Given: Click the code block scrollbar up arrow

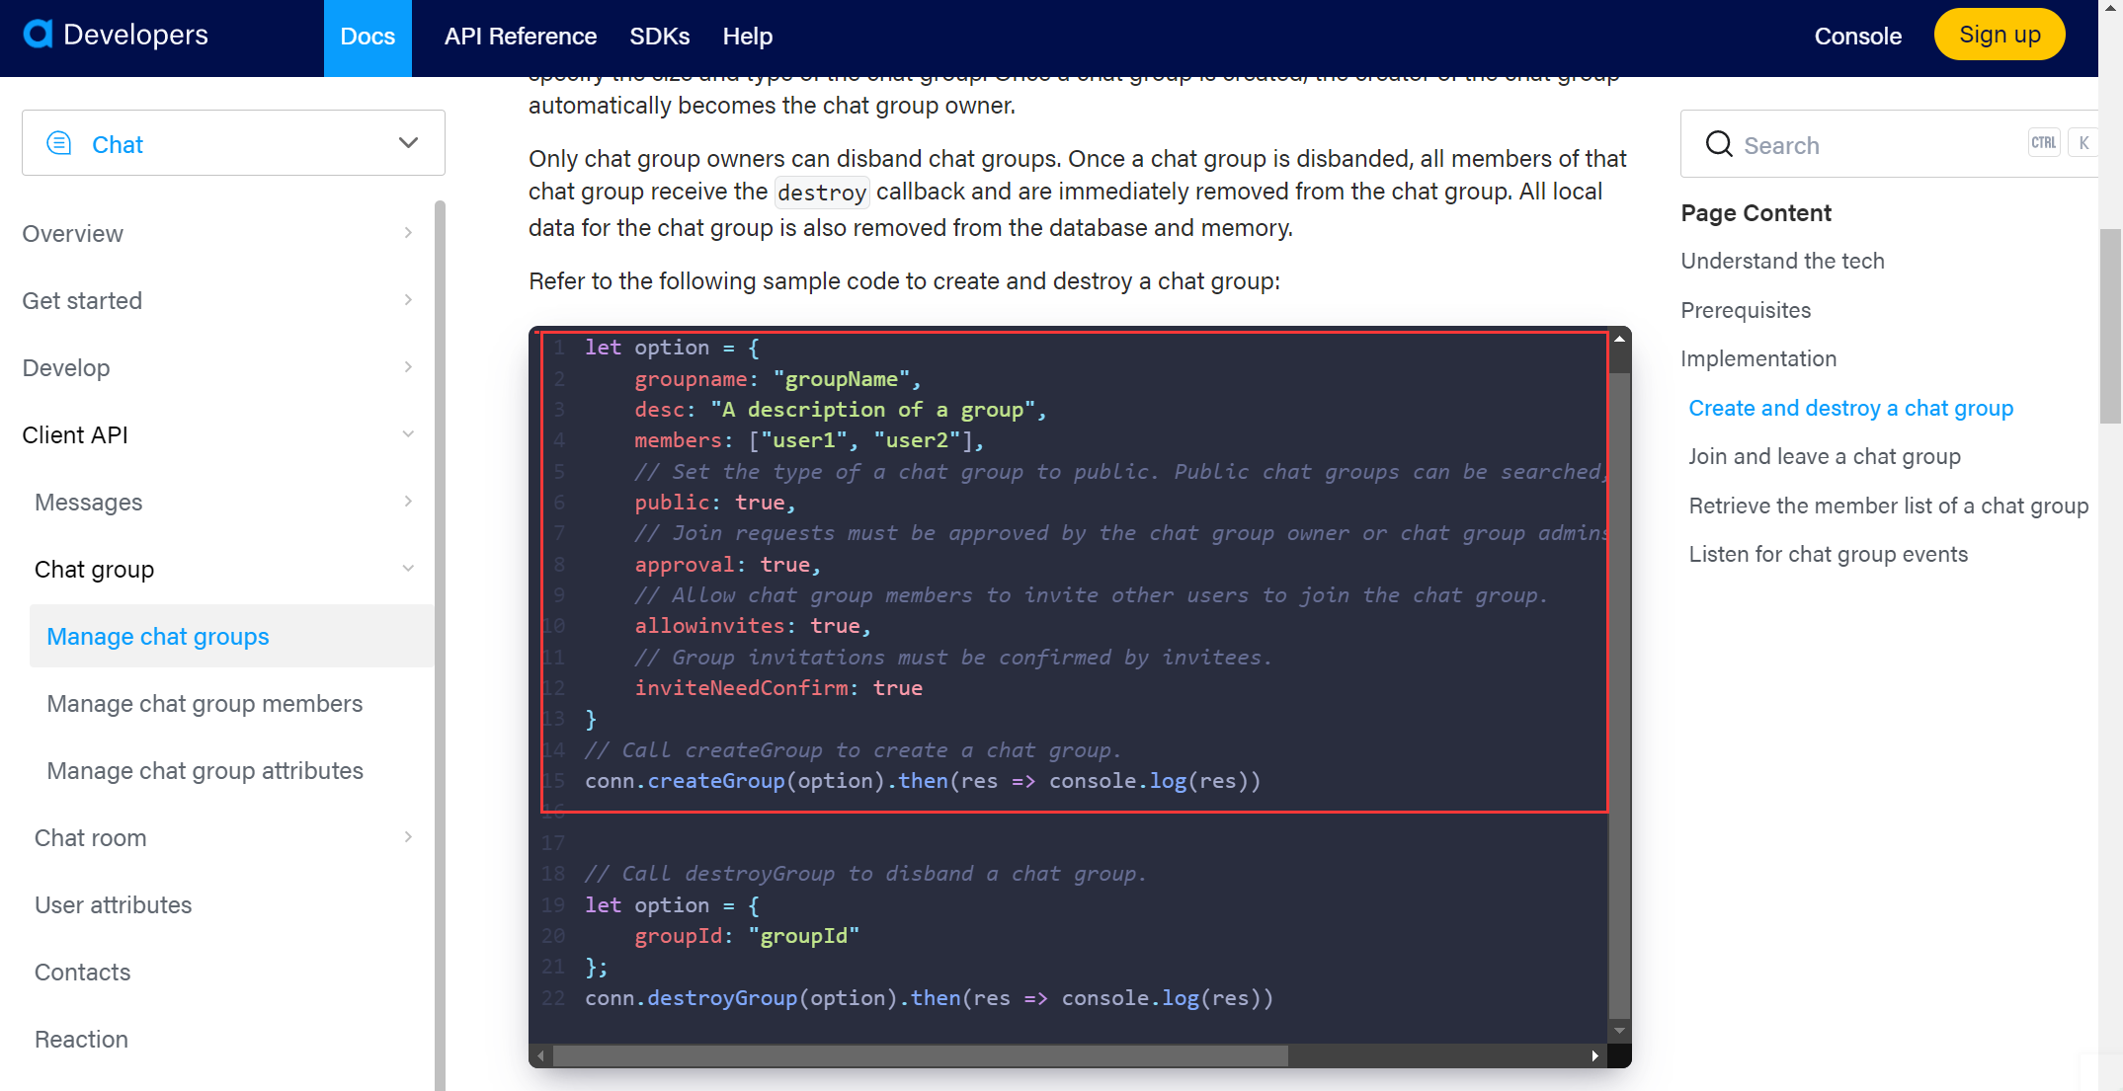Looking at the screenshot, I should point(1619,339).
